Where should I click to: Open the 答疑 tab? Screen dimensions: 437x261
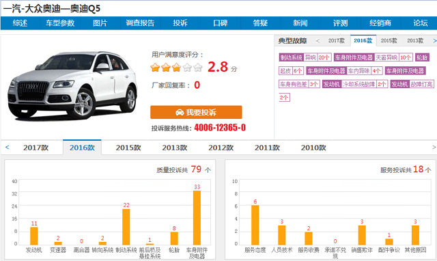click(260, 23)
